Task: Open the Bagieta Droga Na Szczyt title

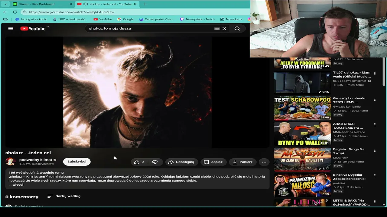Action: (x=349, y=151)
